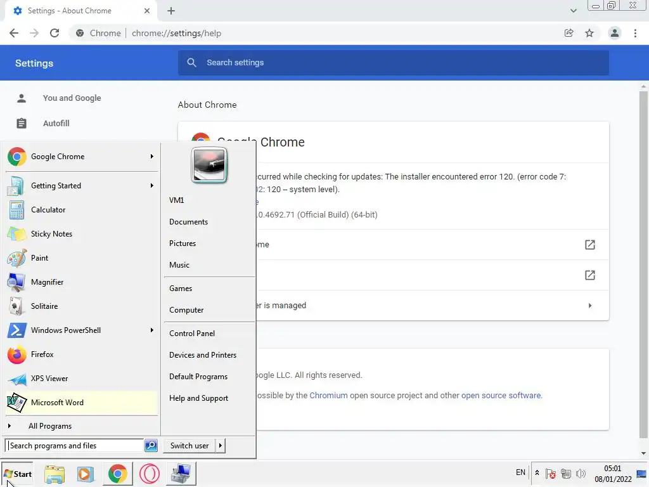Click the Action Center flag tray icon
This screenshot has height=487, width=649.
(551, 473)
